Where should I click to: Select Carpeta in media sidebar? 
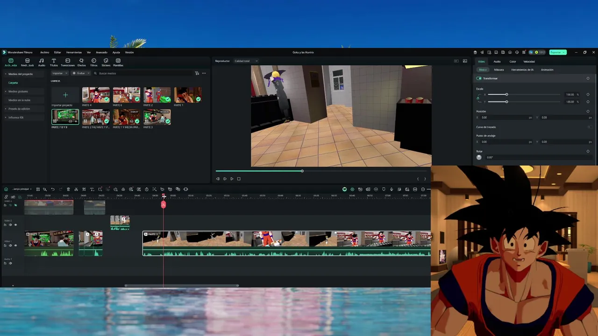13,83
